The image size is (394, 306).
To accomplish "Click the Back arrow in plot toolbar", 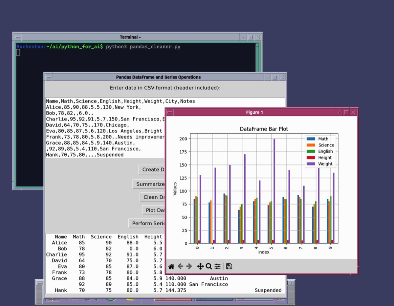I will tap(180, 266).
